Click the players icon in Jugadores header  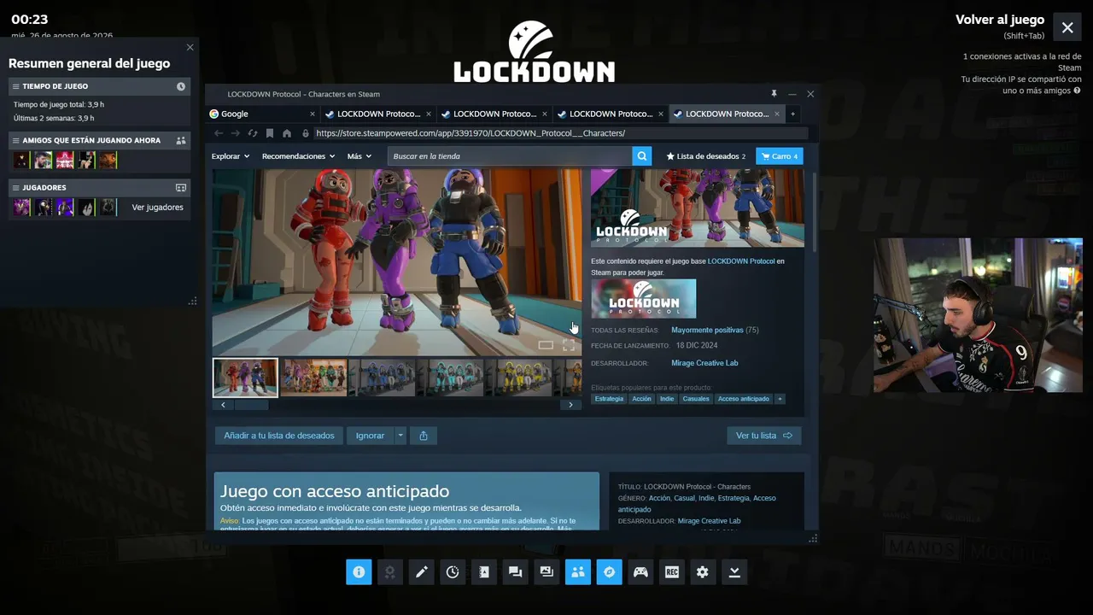point(181,188)
